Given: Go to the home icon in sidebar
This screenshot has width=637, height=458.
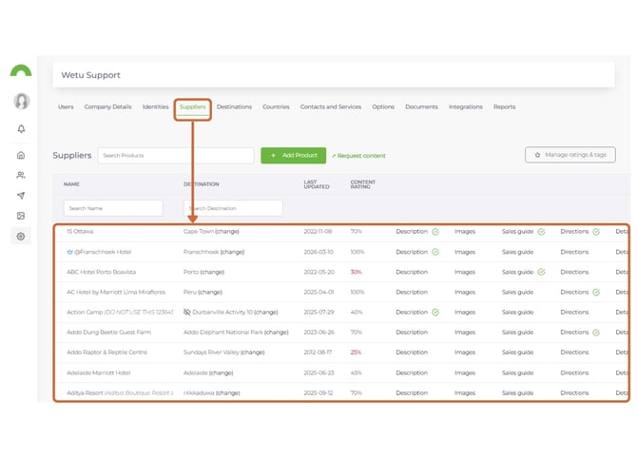Looking at the screenshot, I should pyautogui.click(x=21, y=155).
